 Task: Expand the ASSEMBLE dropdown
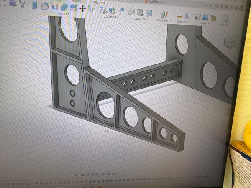tap(111, 17)
